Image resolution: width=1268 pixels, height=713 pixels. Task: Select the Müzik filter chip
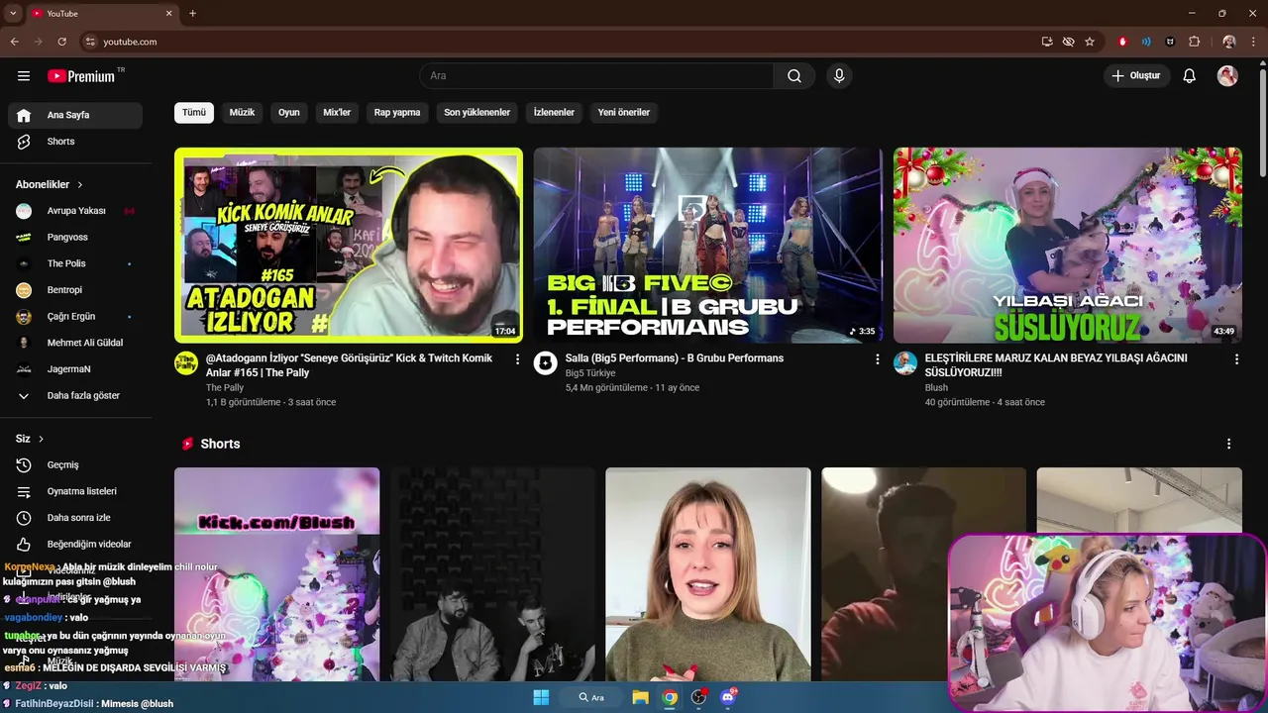(x=242, y=112)
